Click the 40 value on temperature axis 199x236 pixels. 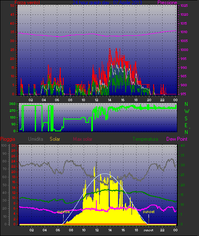point(182,145)
